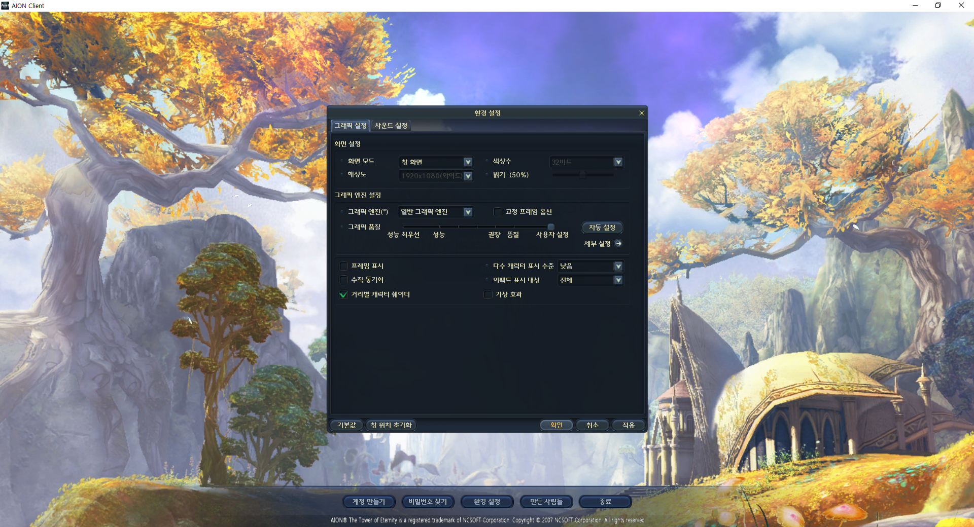This screenshot has width=974, height=527.
Task: Toggle the 프레임 표시 checkbox
Action: 343,266
